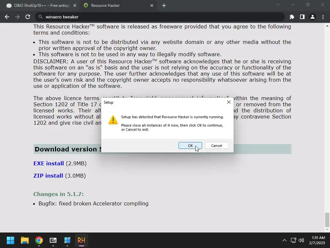This screenshot has width=330, height=248.
Task: Close the Resource Hacker tab
Action: click(152, 6)
